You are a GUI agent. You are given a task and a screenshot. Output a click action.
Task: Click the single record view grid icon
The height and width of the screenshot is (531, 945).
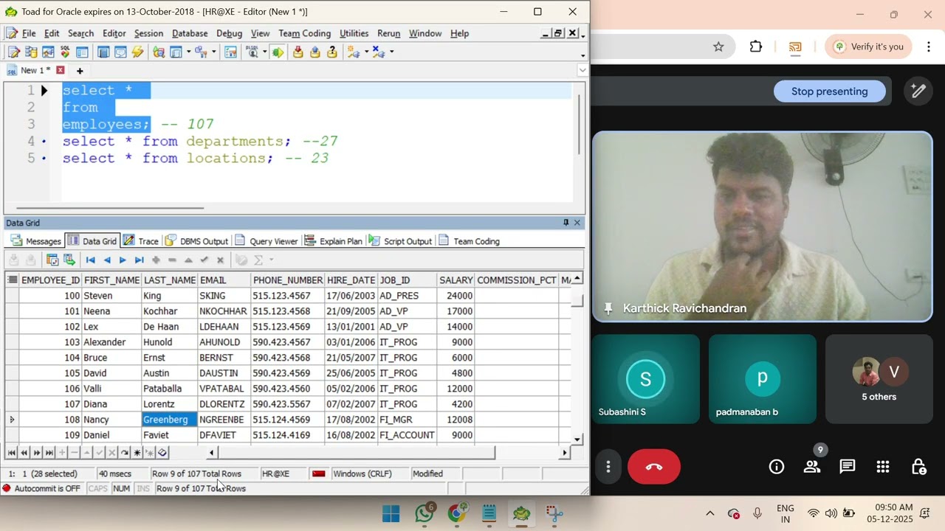[x=52, y=260]
